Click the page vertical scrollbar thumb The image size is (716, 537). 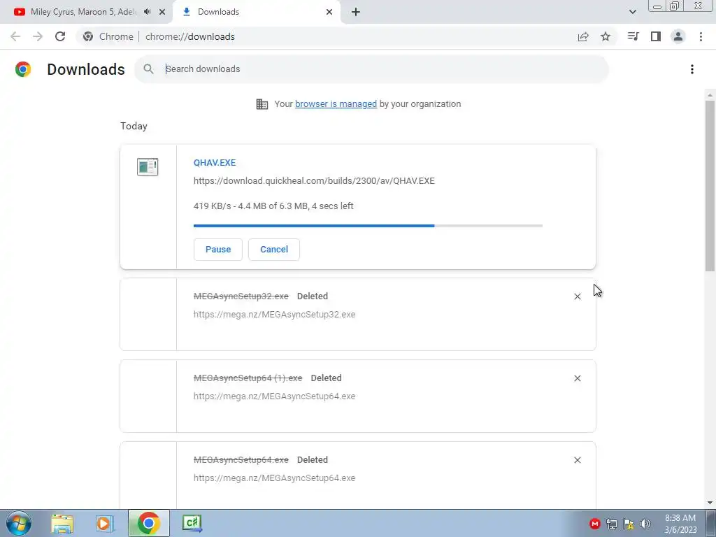710,186
